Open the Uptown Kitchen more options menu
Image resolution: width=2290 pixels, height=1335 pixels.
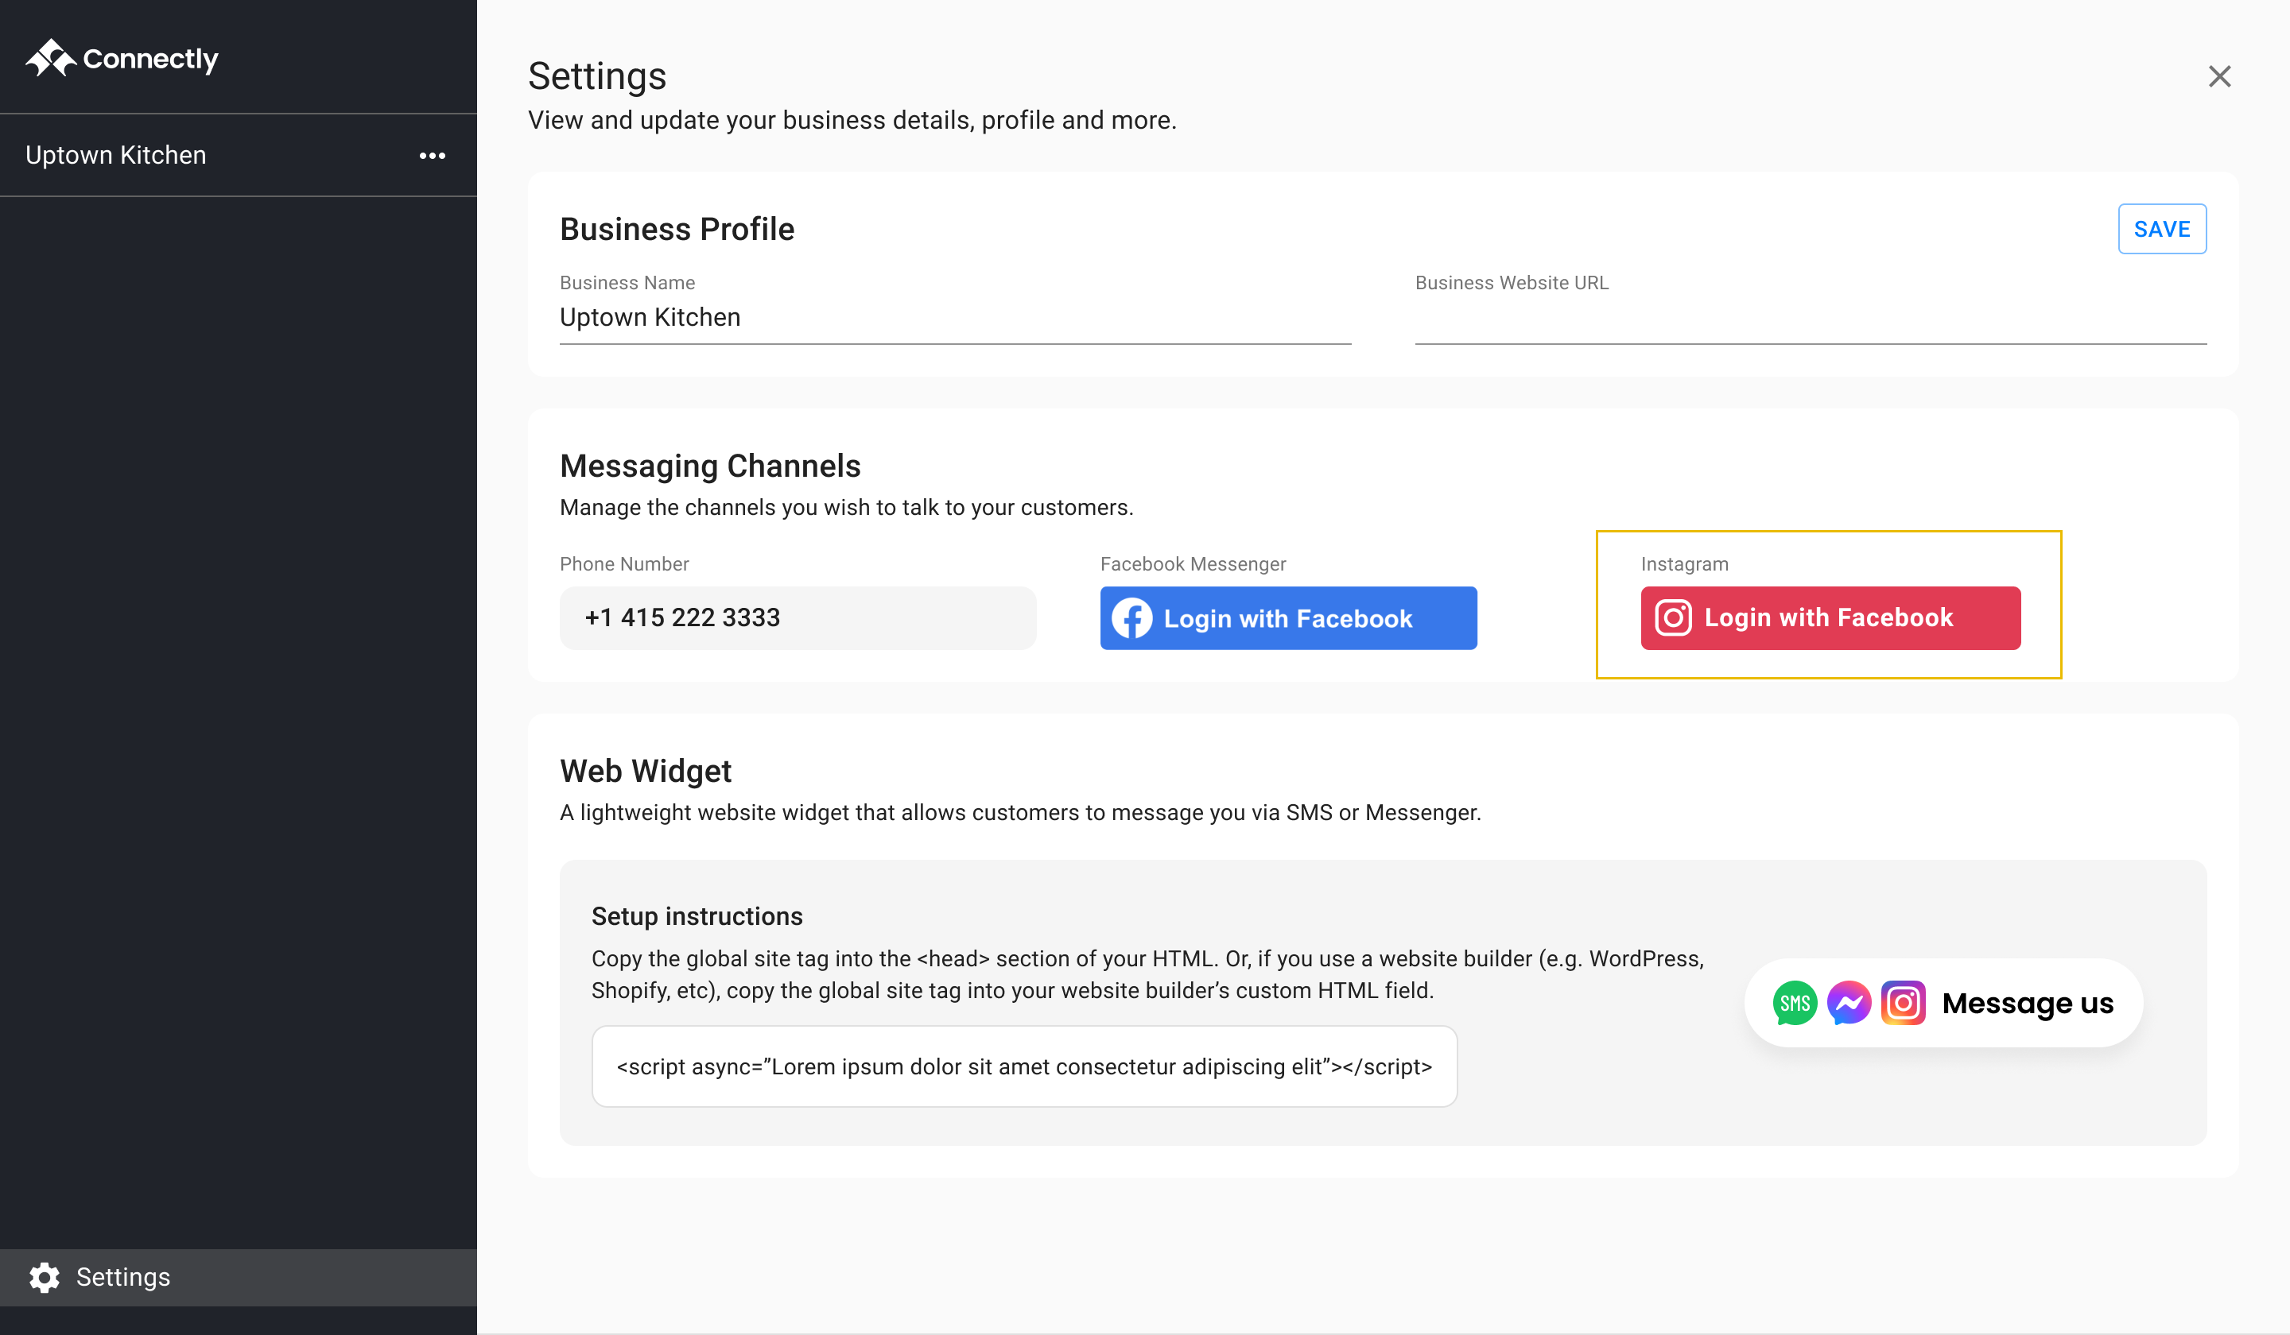433,155
